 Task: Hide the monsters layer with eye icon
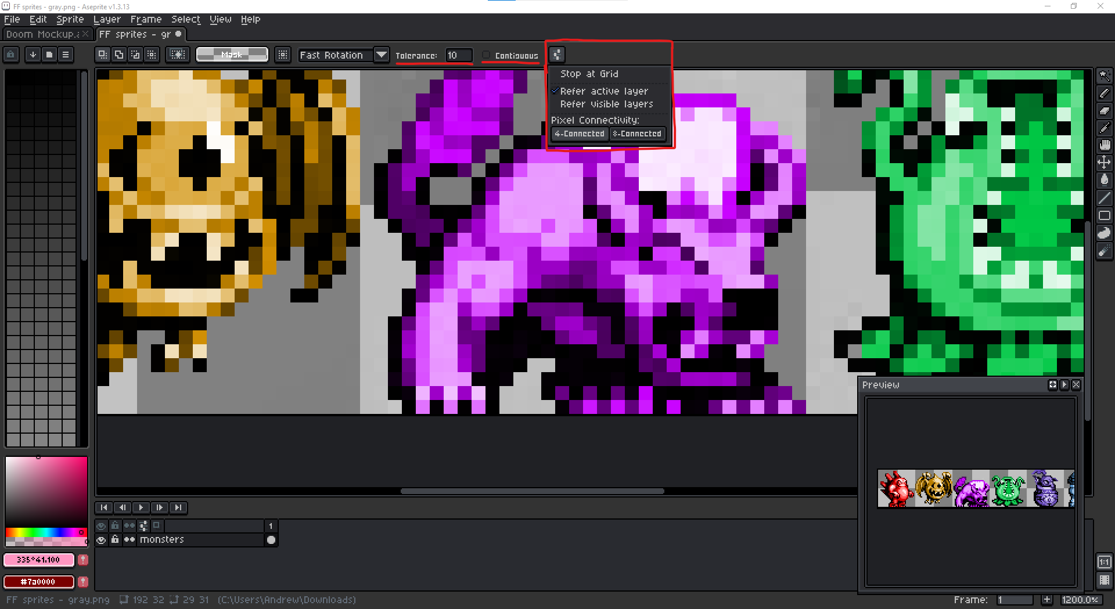click(102, 540)
